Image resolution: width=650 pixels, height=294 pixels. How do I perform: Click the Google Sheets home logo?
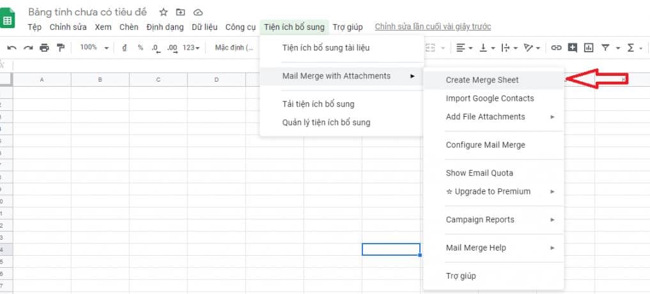coord(6,18)
